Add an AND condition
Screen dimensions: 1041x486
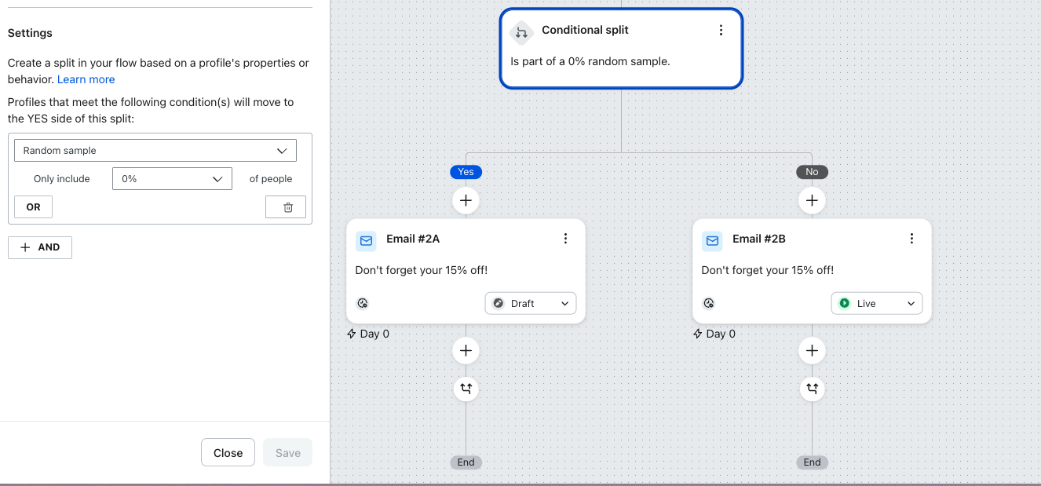40,247
